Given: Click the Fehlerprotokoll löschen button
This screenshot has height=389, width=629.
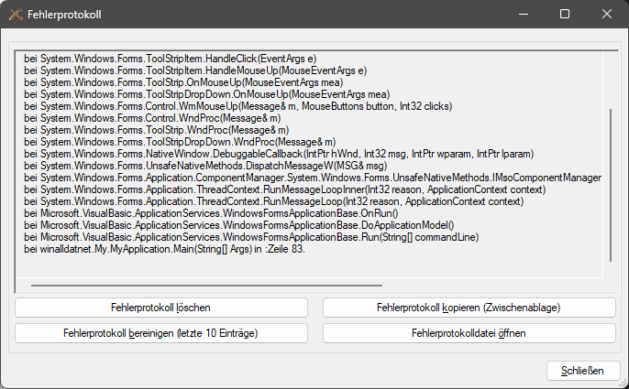Looking at the screenshot, I should [160, 308].
